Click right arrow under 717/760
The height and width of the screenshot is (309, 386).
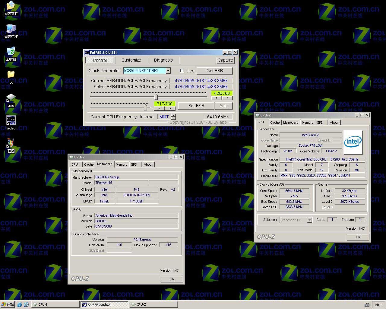(170, 108)
